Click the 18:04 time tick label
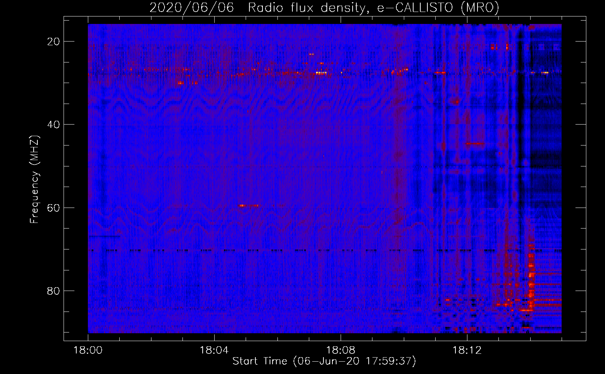This screenshot has width=605, height=374. 214,350
